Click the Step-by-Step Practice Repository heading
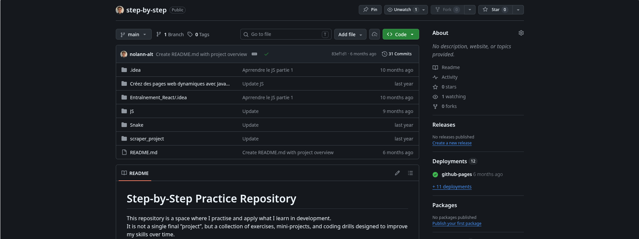This screenshot has width=639, height=239. pyautogui.click(x=211, y=198)
